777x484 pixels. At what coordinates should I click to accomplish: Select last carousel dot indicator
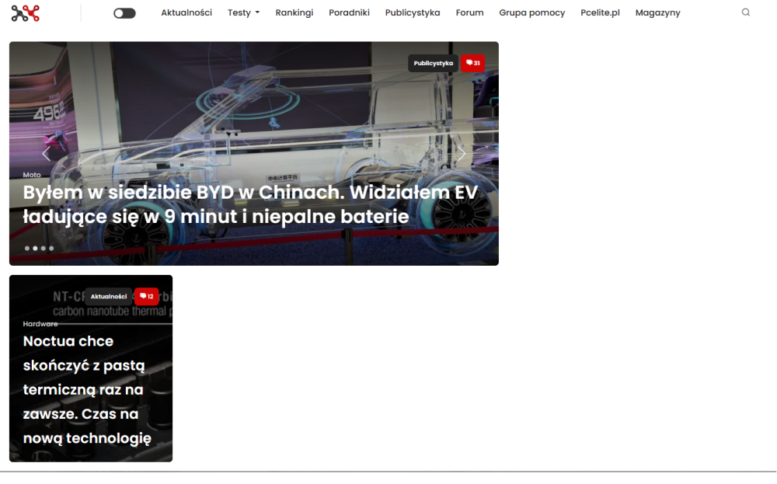51,248
